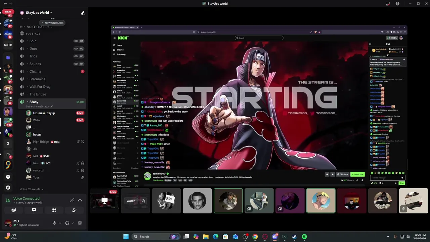Select High Bridge member row
Image resolution: width=430 pixels, height=242 pixels.
(55, 142)
